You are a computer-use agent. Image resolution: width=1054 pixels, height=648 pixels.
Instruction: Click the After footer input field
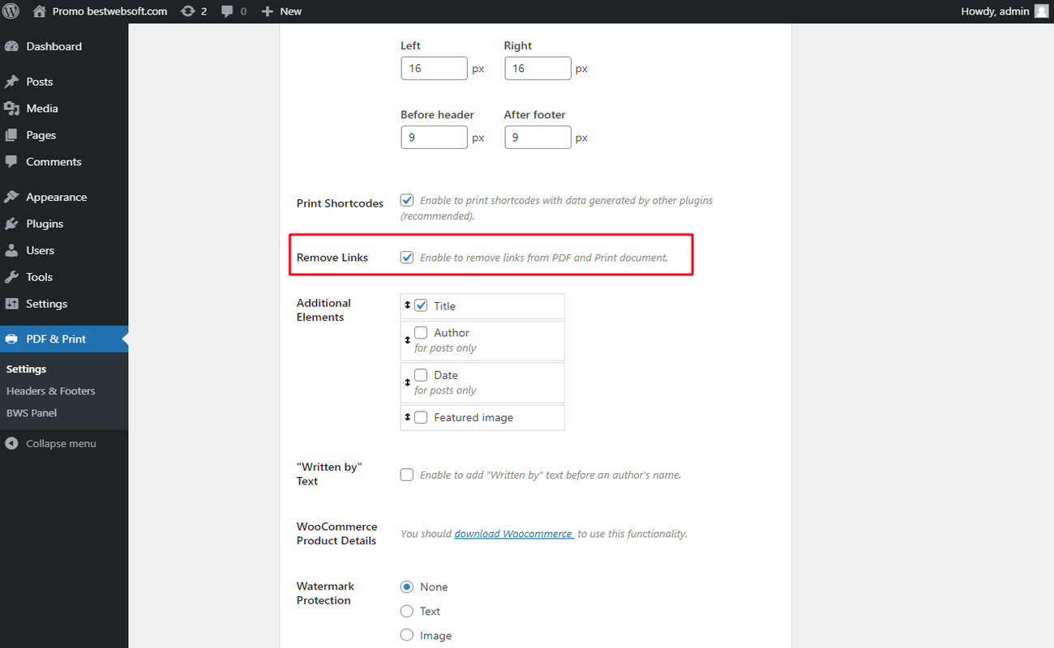click(x=538, y=138)
